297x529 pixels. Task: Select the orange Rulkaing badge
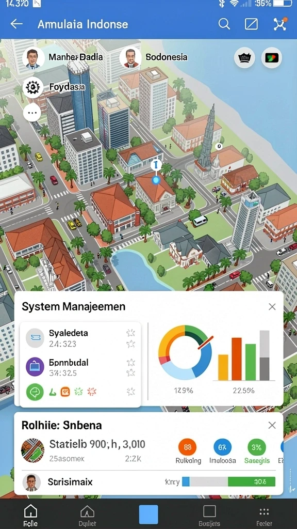coord(188,447)
